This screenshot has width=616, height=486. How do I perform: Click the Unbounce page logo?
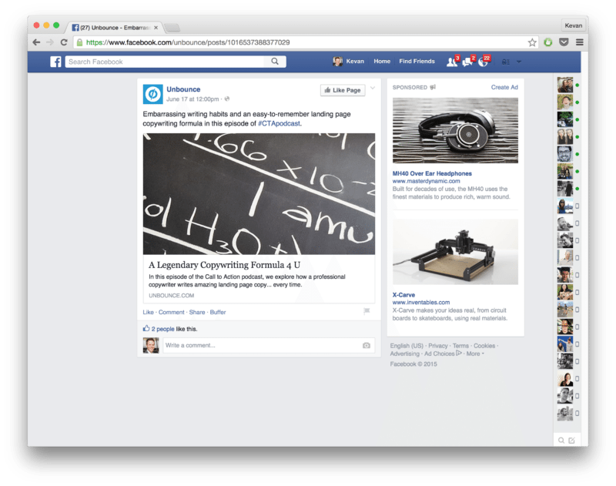click(x=152, y=94)
